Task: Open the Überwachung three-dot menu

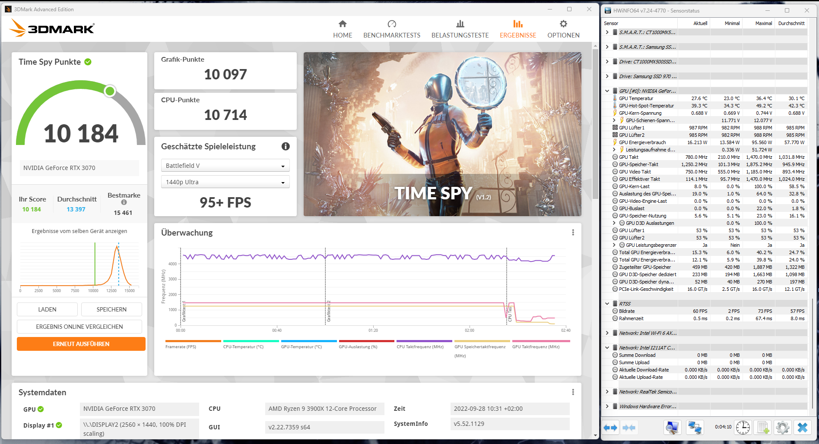Action: [573, 233]
